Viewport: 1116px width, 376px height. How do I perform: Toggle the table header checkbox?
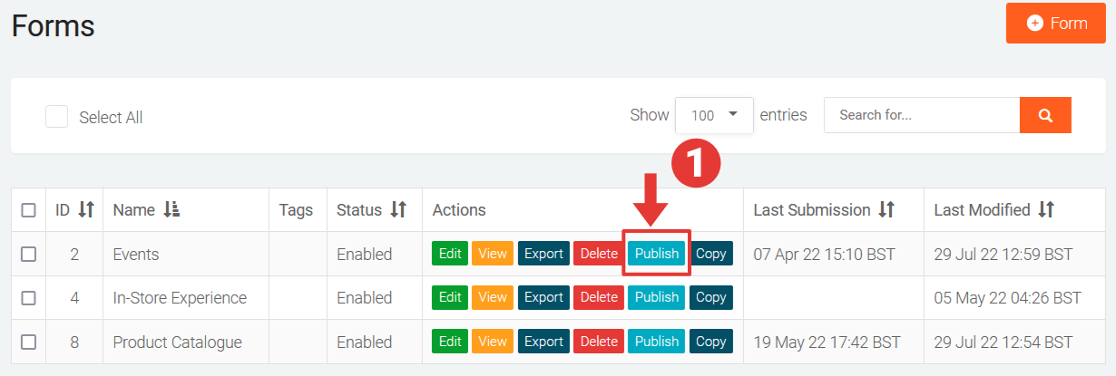pyautogui.click(x=28, y=210)
